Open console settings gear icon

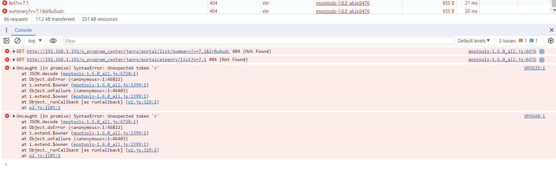(551, 41)
